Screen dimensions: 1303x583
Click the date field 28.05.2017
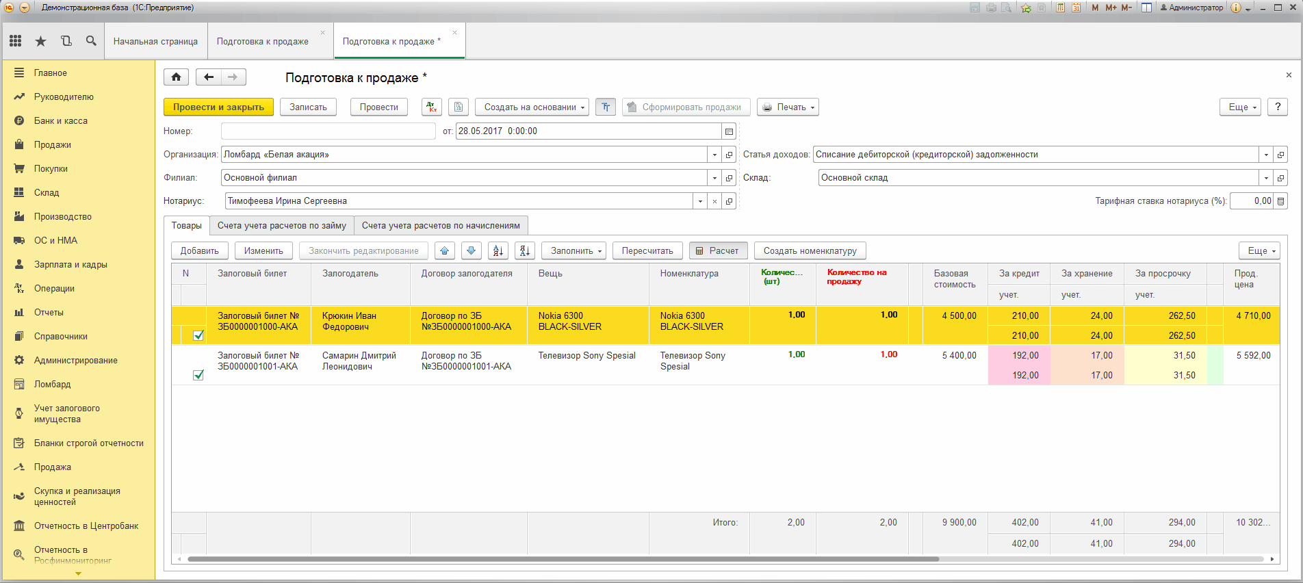click(589, 131)
